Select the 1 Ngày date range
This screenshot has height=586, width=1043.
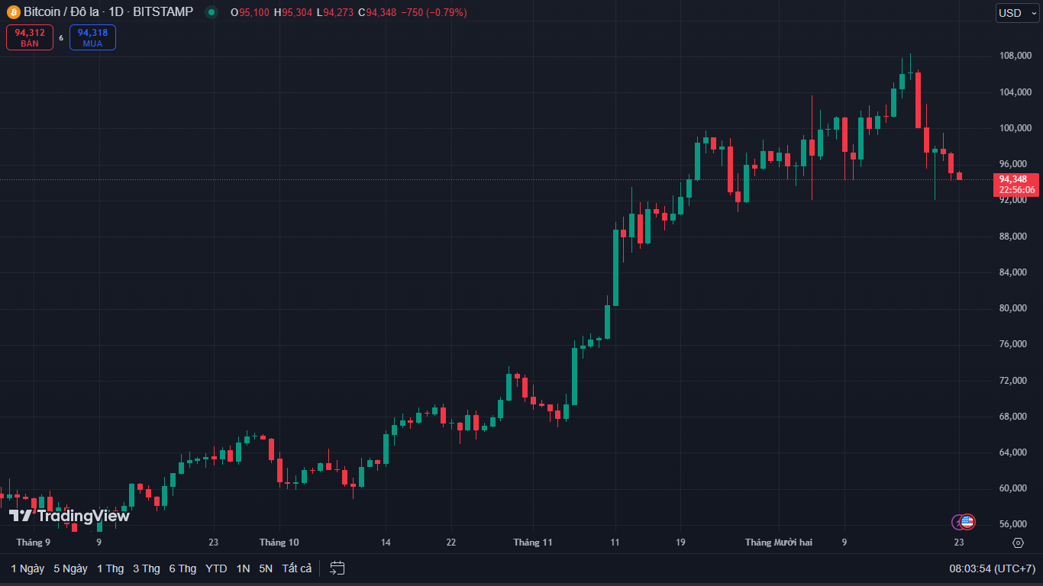27,568
